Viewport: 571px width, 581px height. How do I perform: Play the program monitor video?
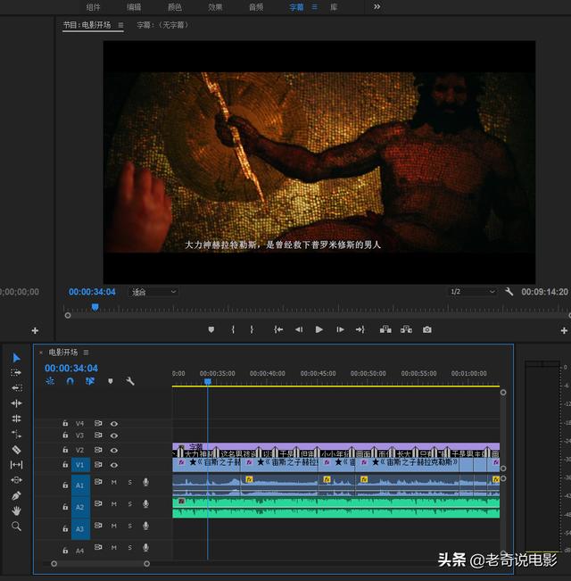tap(319, 329)
